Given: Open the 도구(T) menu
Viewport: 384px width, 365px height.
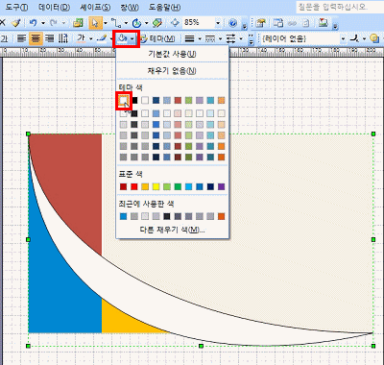Looking at the screenshot, I should pyautogui.click(x=16, y=7).
